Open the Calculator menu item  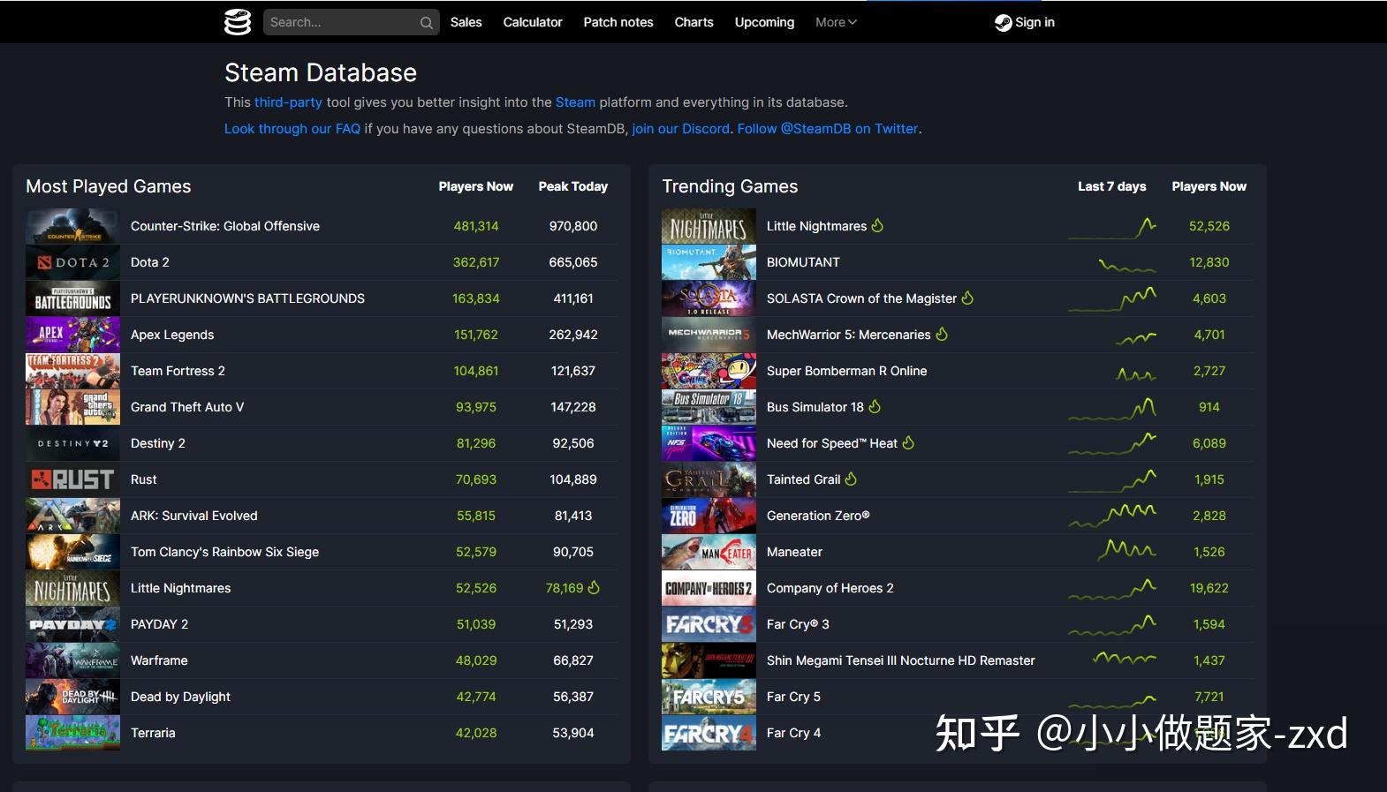[x=533, y=22]
